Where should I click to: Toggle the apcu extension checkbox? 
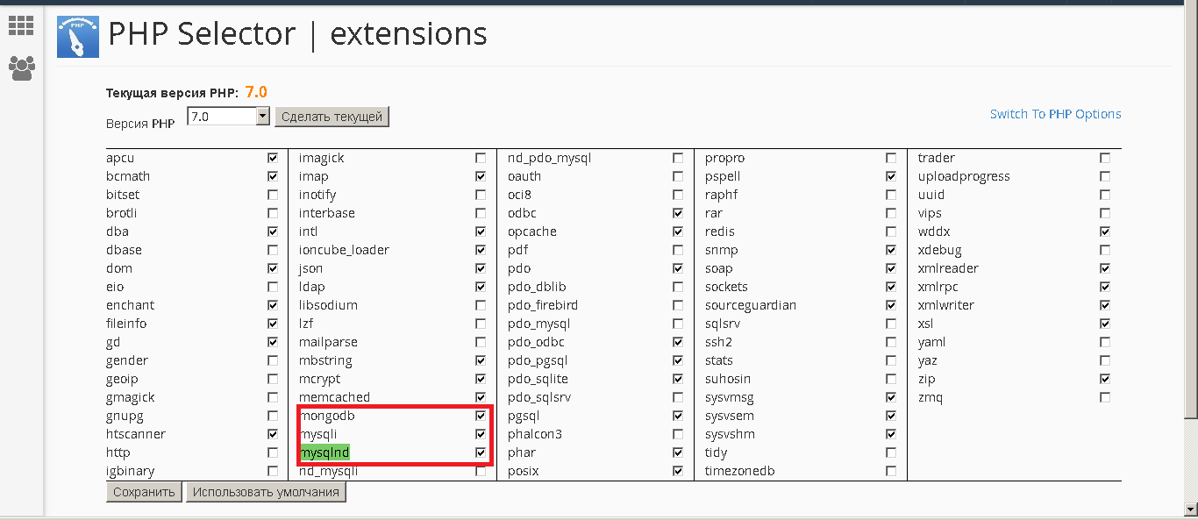(x=273, y=158)
